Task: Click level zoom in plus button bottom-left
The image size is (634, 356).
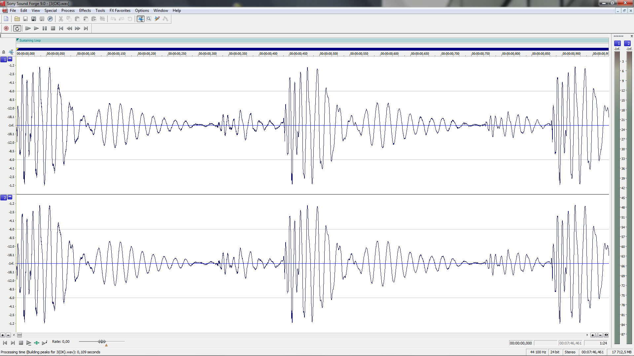Action: (3, 335)
